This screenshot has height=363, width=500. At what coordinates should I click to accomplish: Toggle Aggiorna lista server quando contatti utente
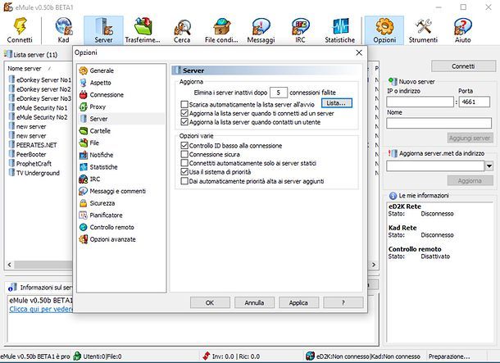(x=184, y=122)
